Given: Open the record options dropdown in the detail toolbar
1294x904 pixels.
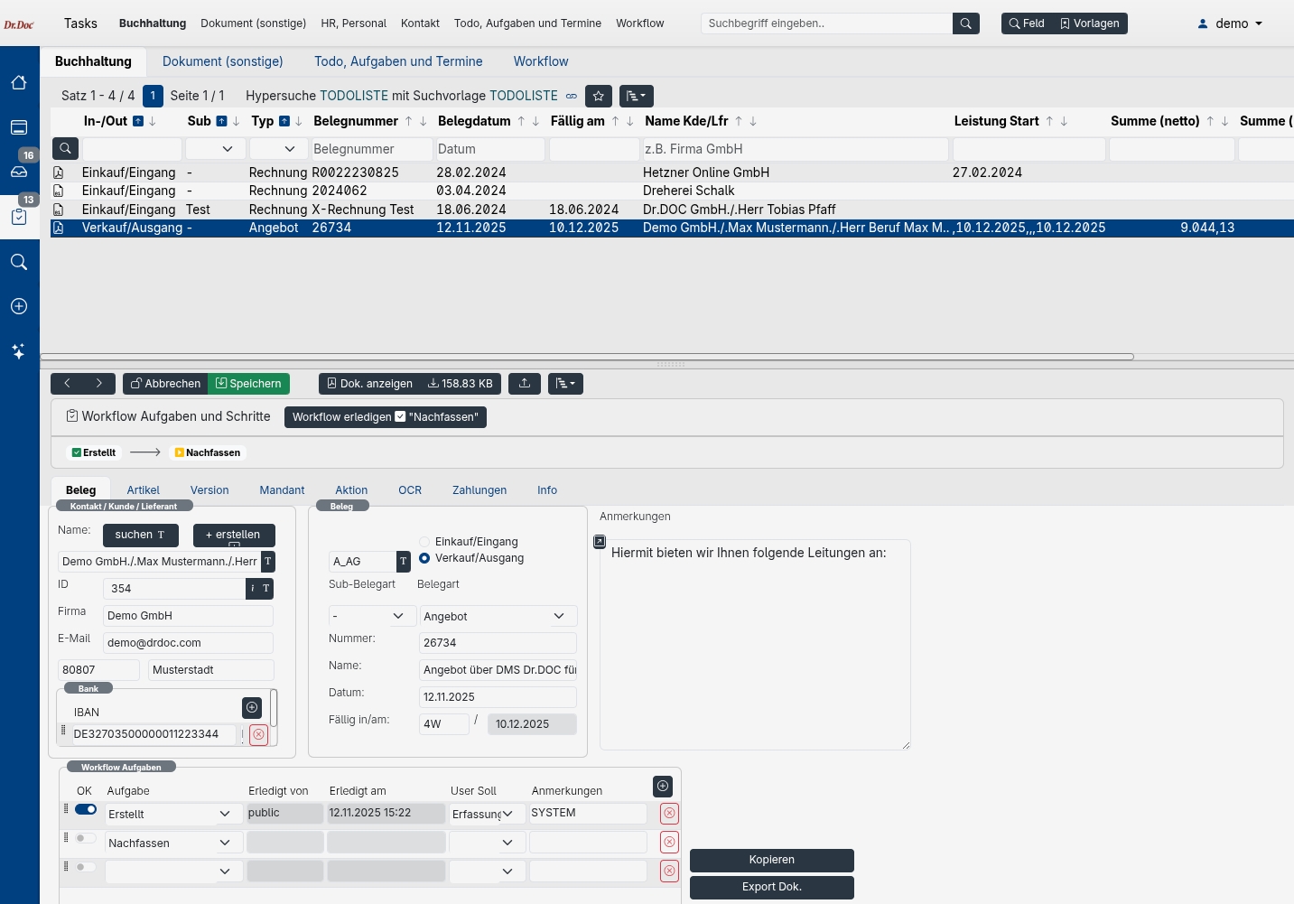Looking at the screenshot, I should pos(565,384).
